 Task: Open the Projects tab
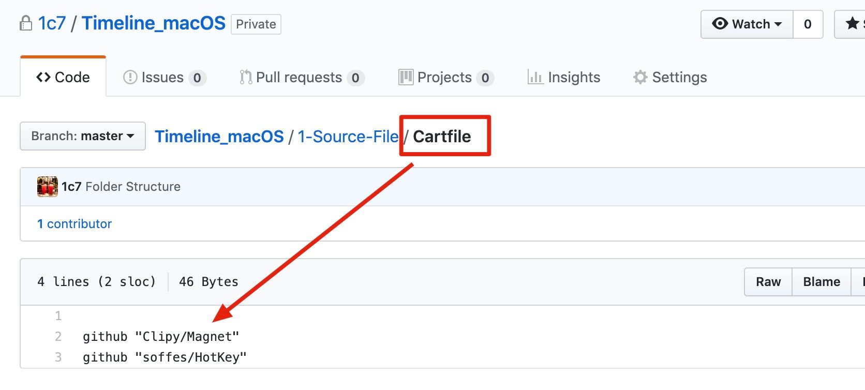[x=446, y=78]
